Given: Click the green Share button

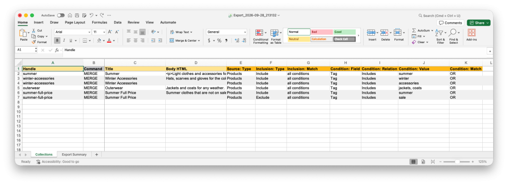Looking at the screenshot, I should tap(479, 23).
